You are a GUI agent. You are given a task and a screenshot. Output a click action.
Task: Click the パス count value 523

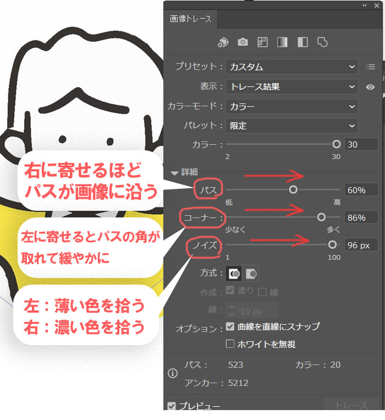(235, 365)
